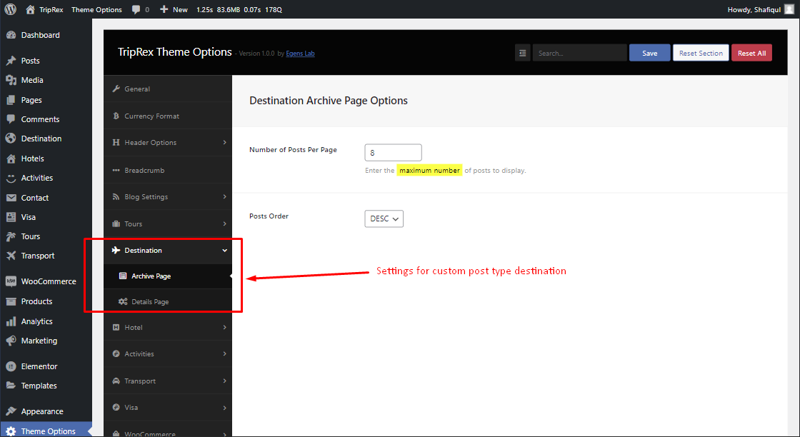Screen dimensions: 800x437
Task: Click the Media library icon
Action: click(x=11, y=80)
